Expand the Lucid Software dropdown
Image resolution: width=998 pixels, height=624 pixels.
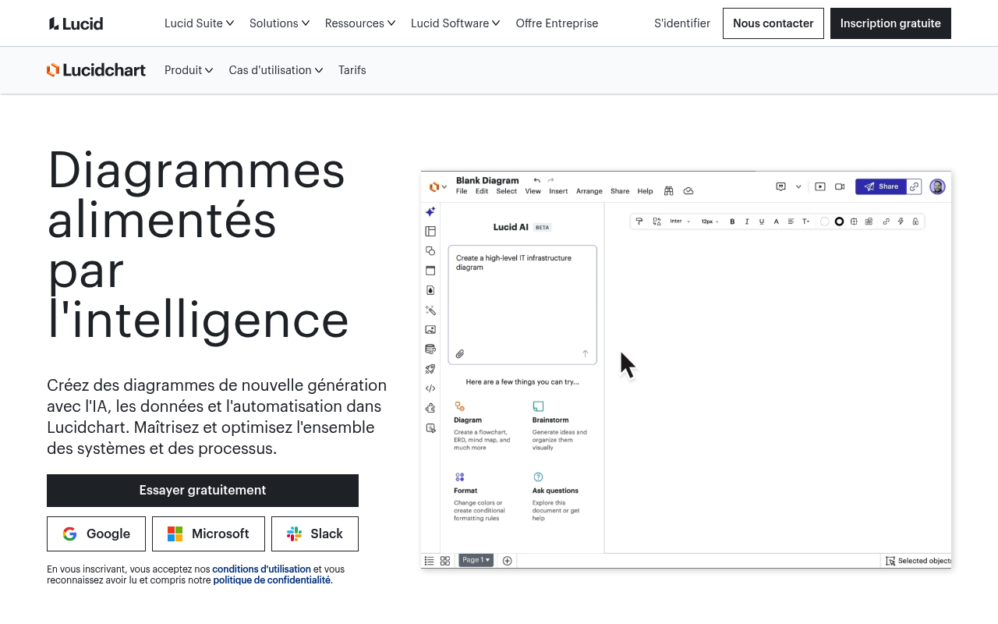[x=455, y=23]
